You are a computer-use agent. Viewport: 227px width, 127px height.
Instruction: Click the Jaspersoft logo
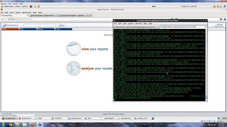(x=10, y=25)
